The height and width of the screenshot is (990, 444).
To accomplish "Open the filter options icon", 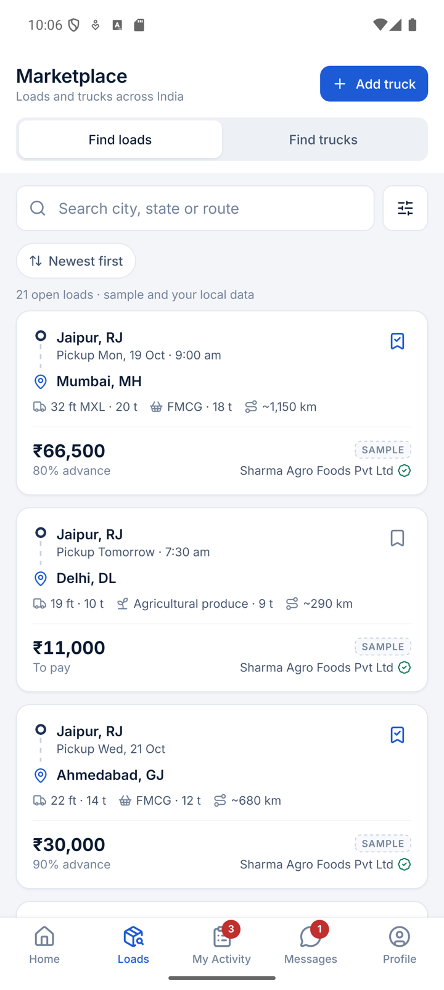I will pyautogui.click(x=405, y=208).
